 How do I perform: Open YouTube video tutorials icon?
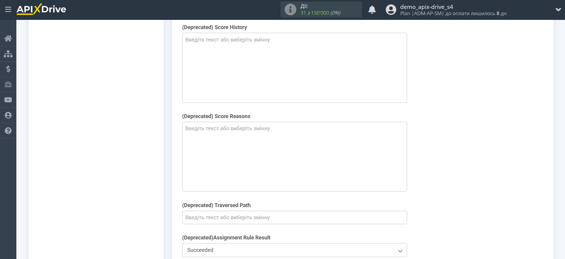(x=8, y=100)
